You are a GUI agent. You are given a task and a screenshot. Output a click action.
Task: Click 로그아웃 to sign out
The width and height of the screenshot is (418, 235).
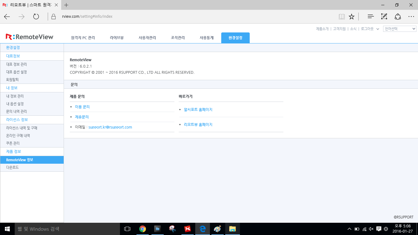[367, 29]
